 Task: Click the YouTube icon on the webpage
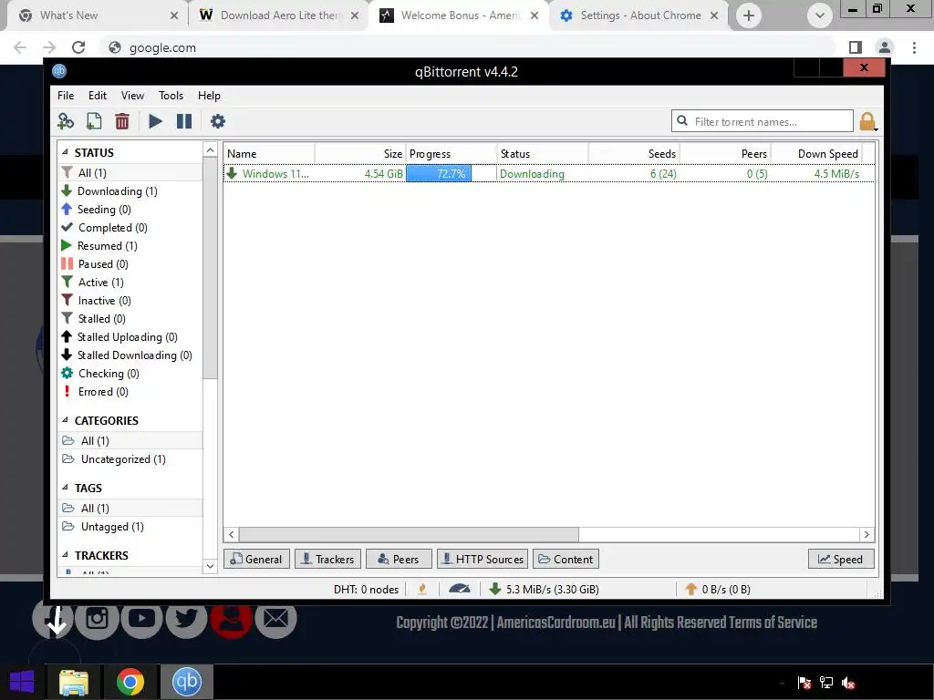(x=141, y=619)
